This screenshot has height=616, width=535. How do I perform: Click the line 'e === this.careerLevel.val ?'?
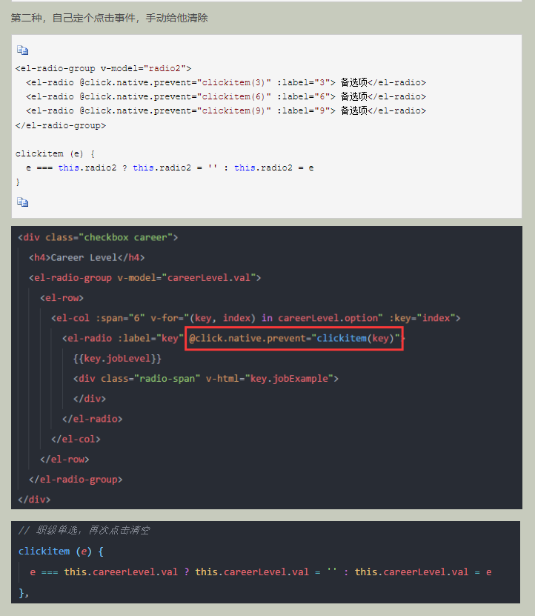[261, 572]
